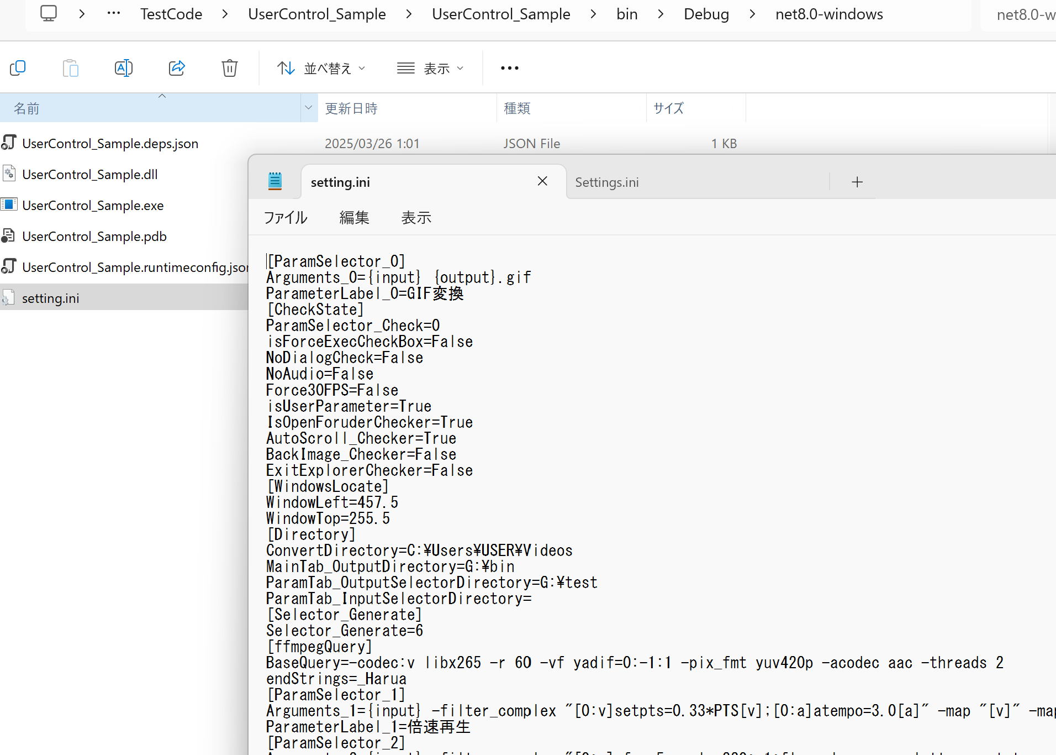Show hidden breadcrumb folders via ellipsis
This screenshot has width=1056, height=755.
coord(114,14)
